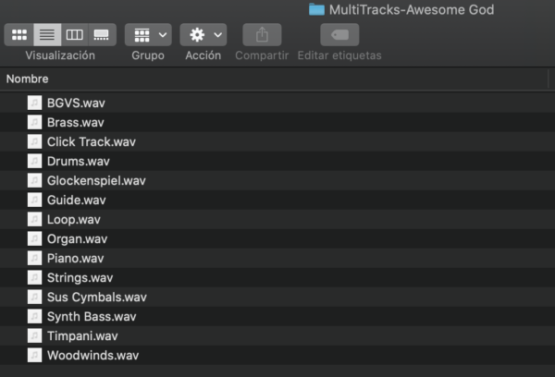Image resolution: width=555 pixels, height=377 pixels.
Task: Sort by the Nombre column header
Action: (27, 79)
